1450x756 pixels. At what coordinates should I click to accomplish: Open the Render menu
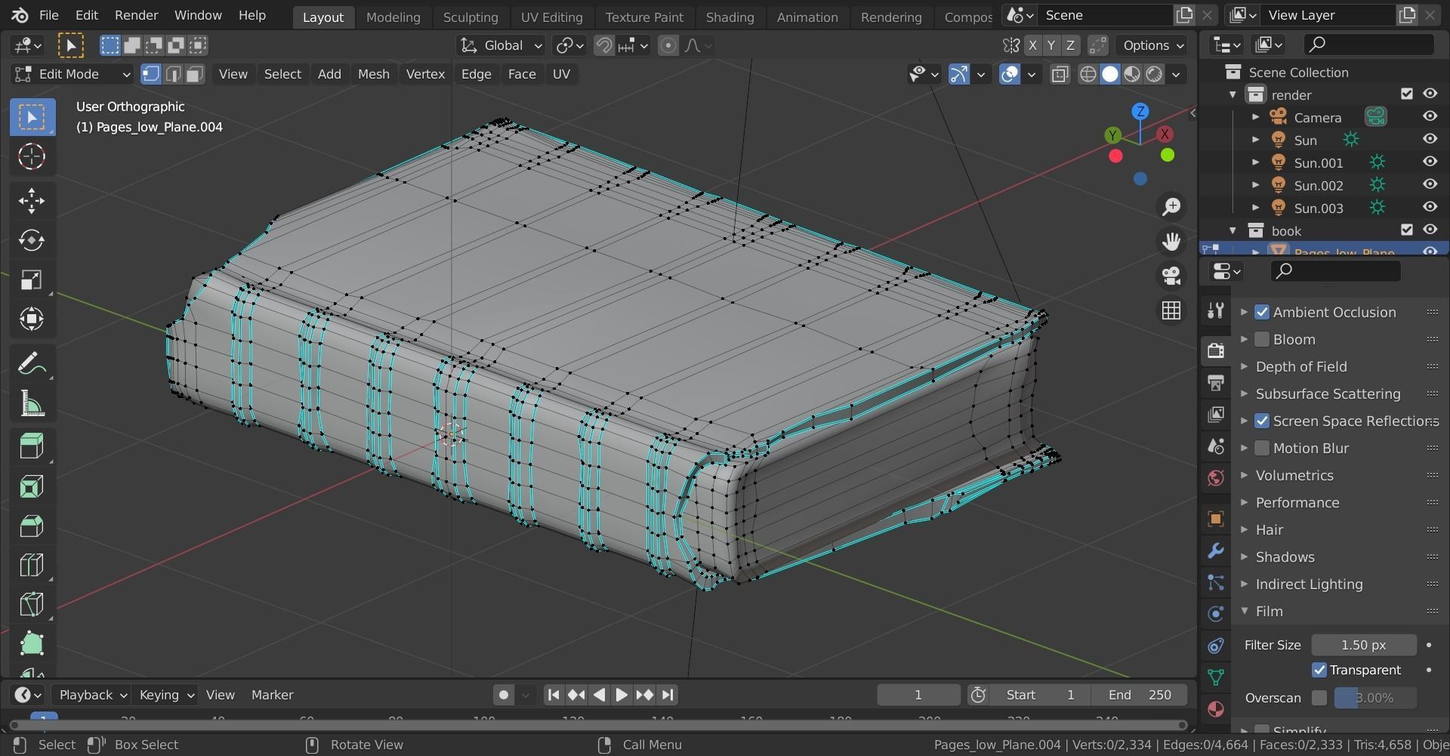point(136,15)
